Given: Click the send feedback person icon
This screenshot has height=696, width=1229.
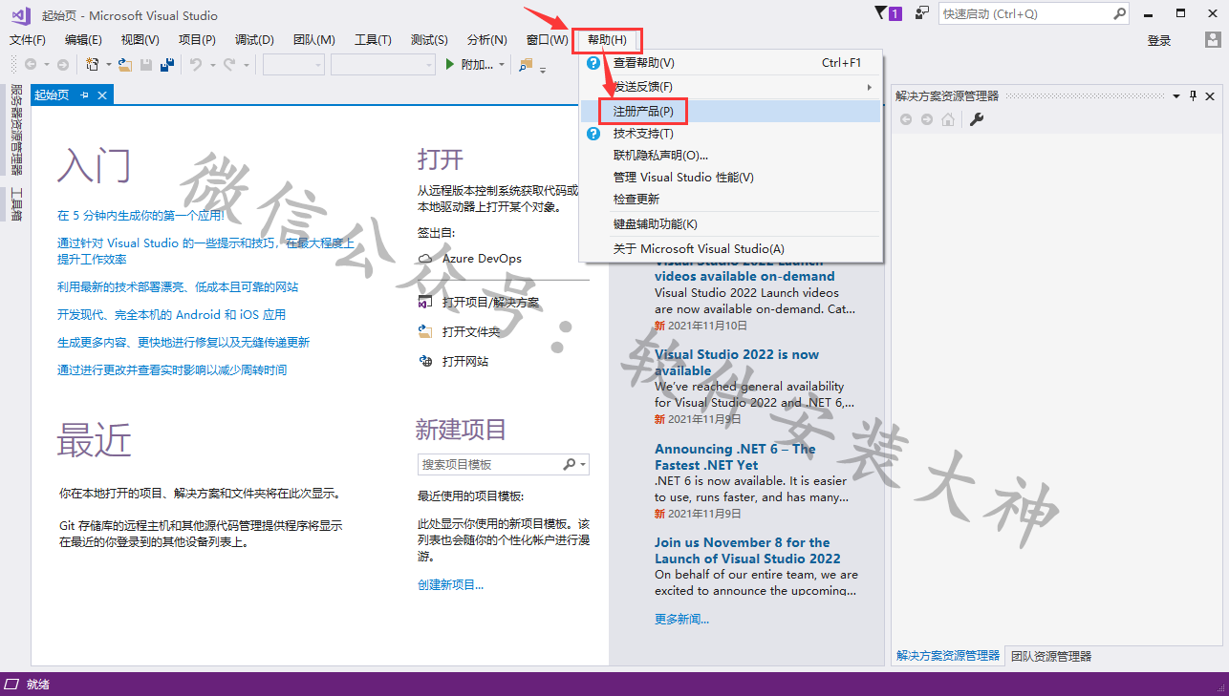Looking at the screenshot, I should pos(922,13).
